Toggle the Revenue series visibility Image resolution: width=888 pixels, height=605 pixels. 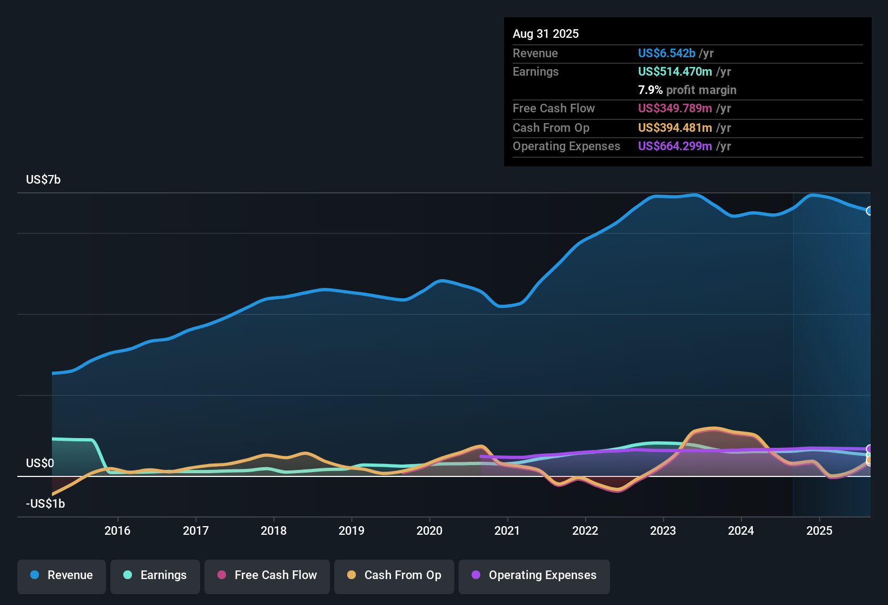coord(61,575)
